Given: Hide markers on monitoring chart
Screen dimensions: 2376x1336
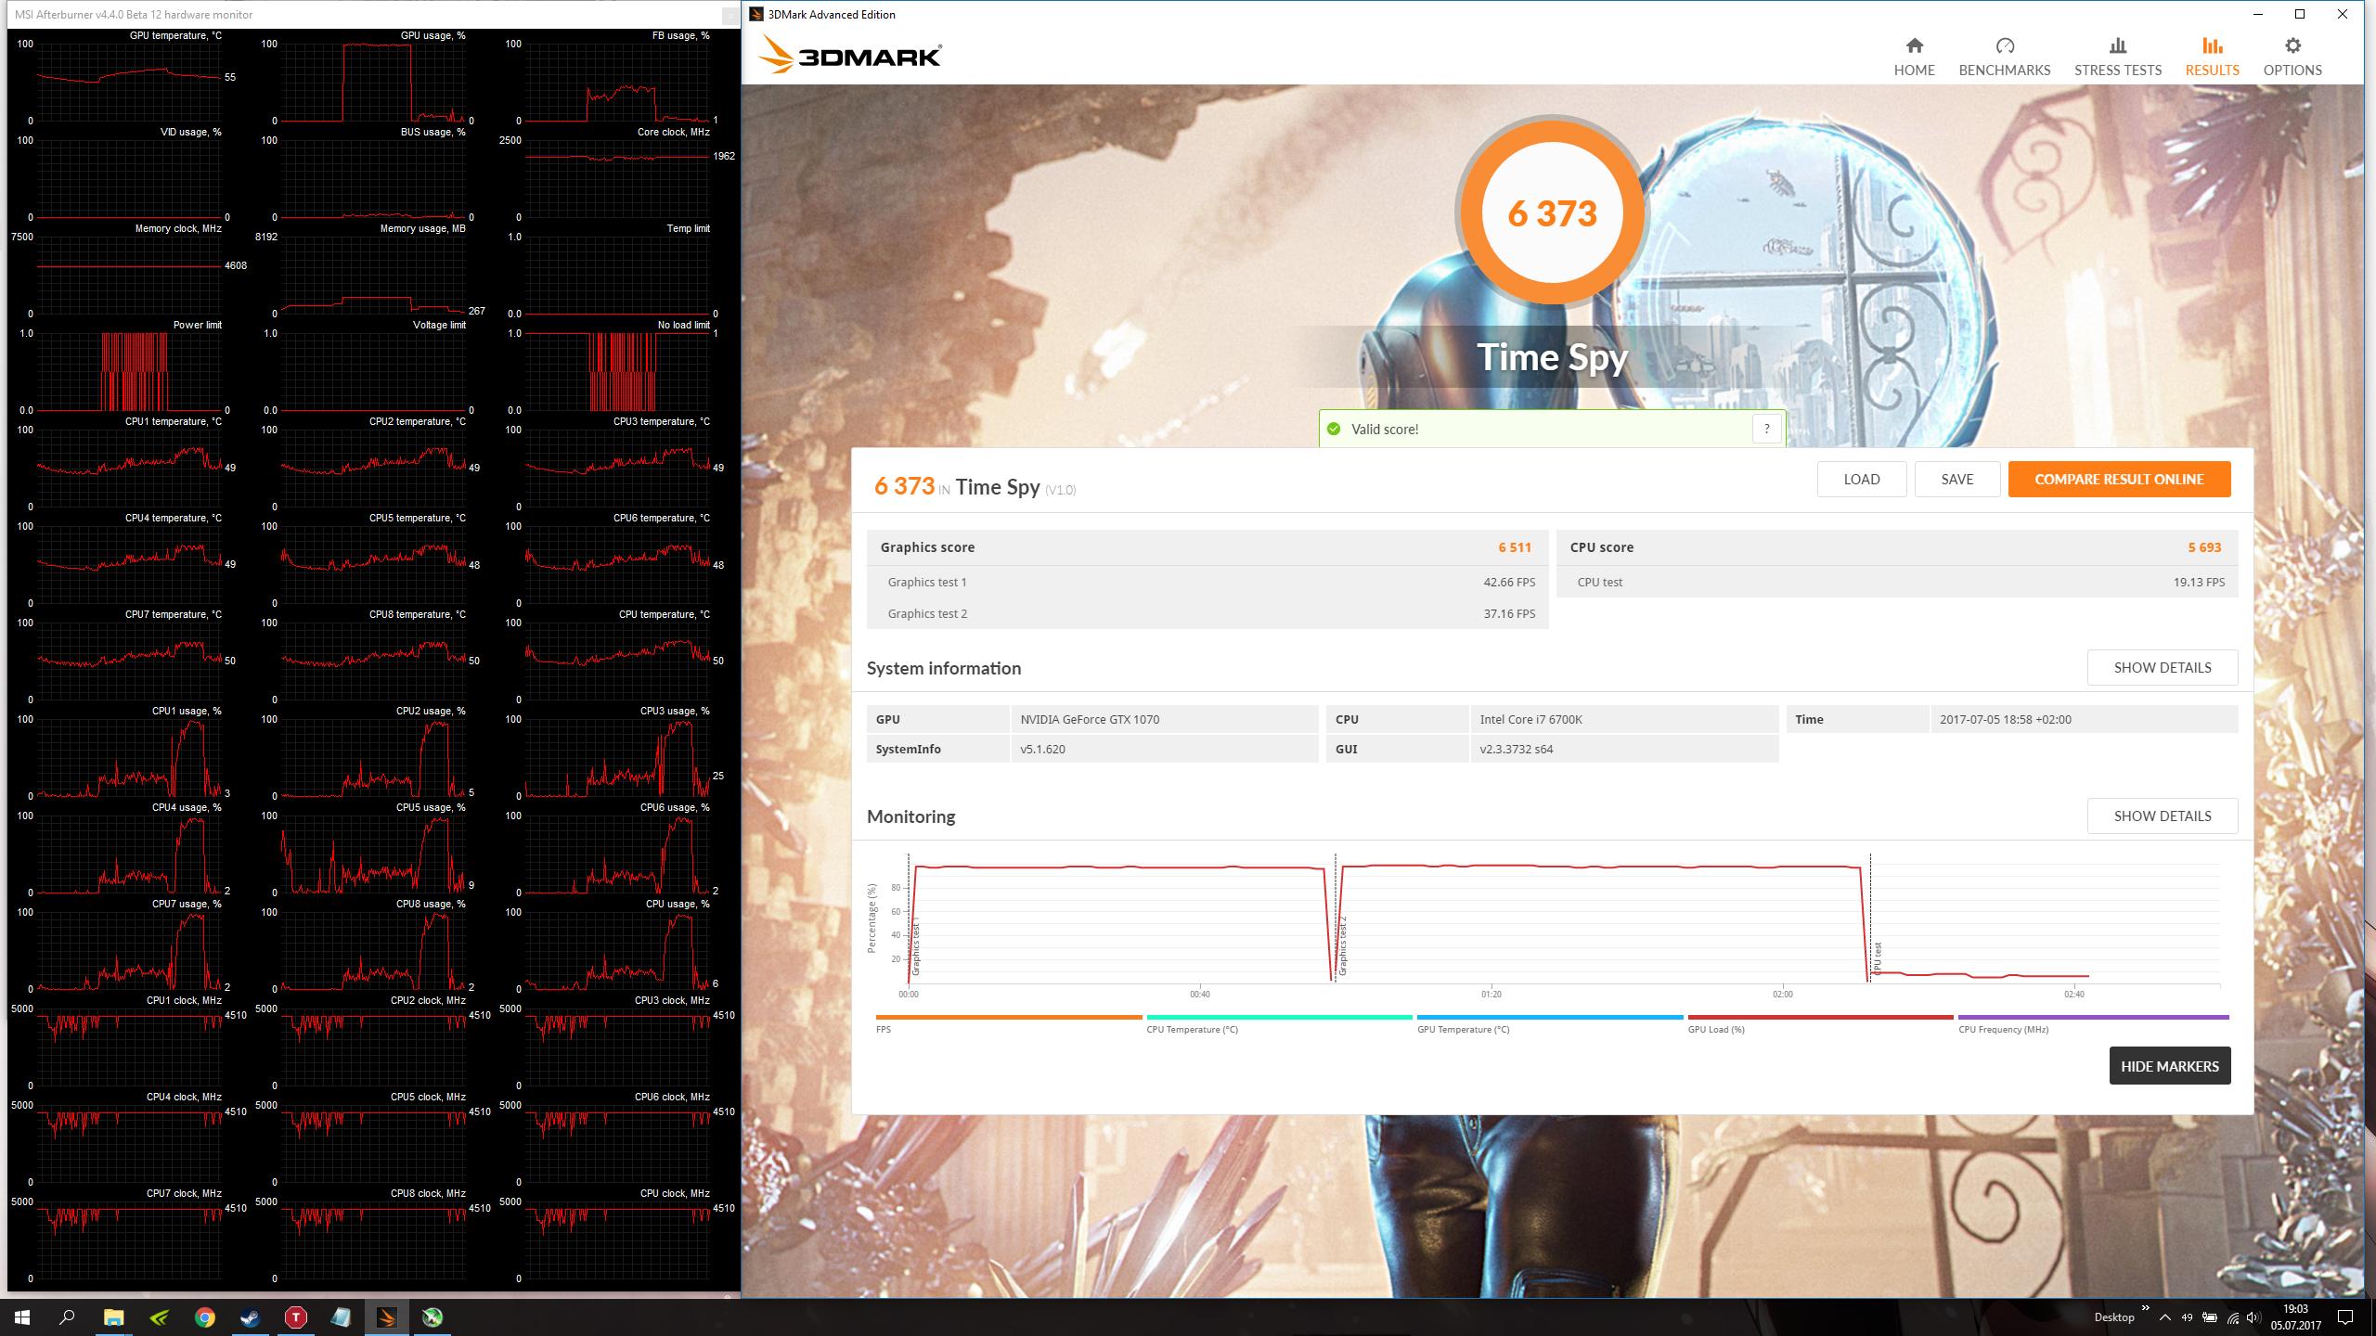Looking at the screenshot, I should pos(2169,1066).
